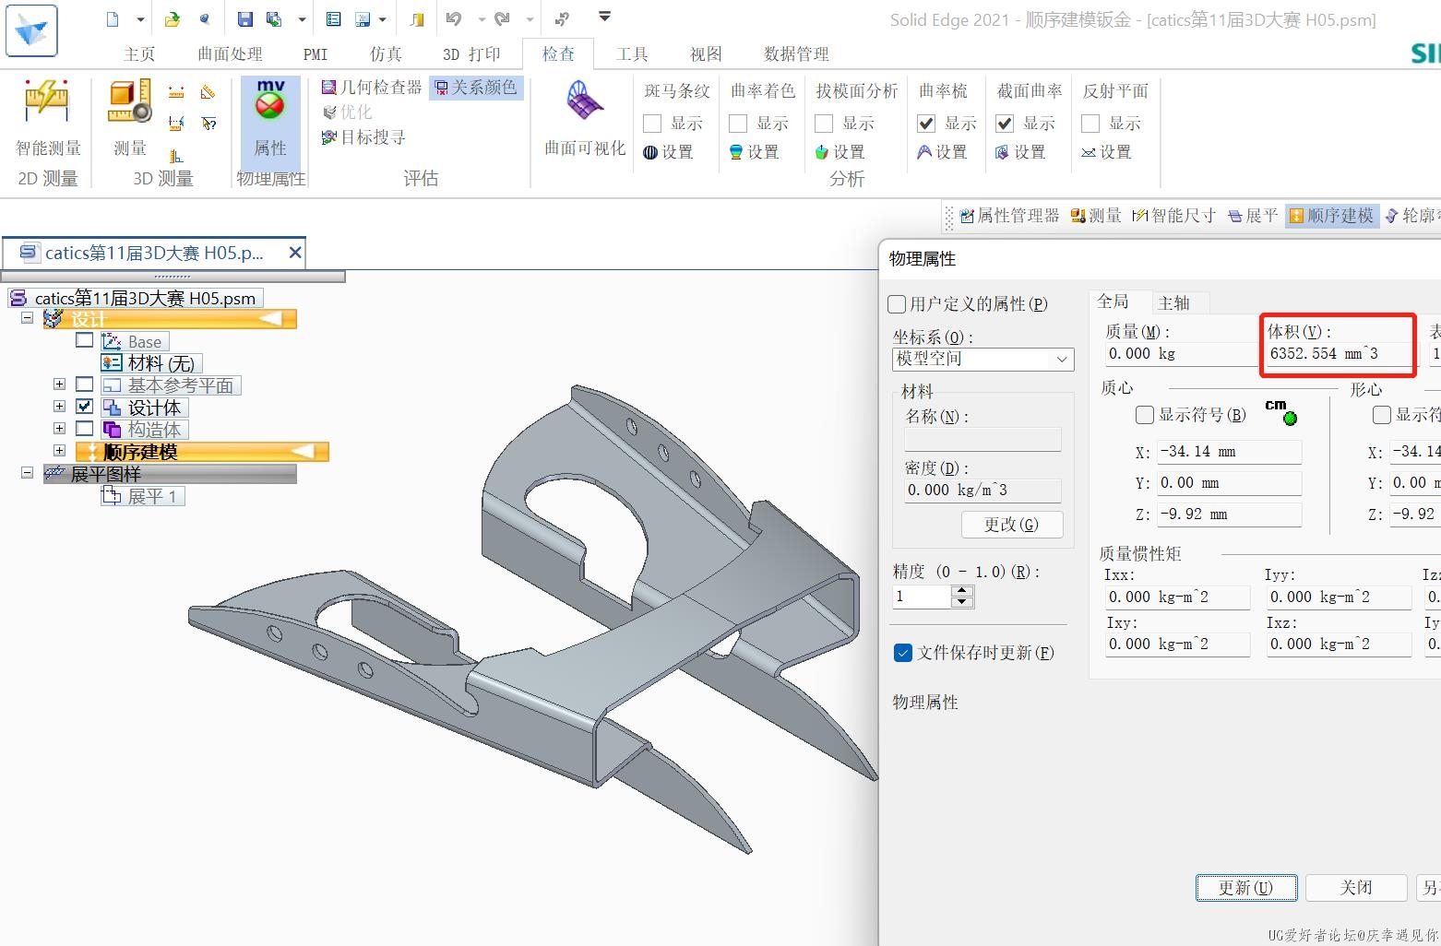Check 用户定义的属性 checkbox
The width and height of the screenshot is (1441, 946).
[897, 304]
